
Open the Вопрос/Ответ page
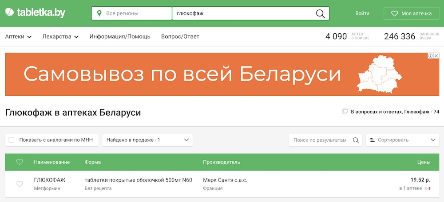point(180,37)
